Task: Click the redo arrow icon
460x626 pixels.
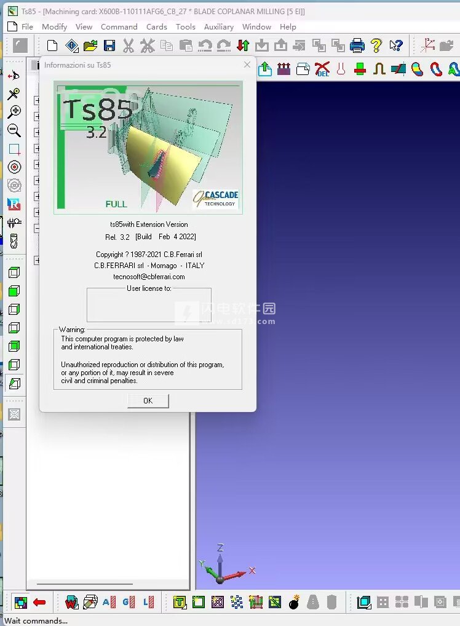Action: pyautogui.click(x=224, y=46)
